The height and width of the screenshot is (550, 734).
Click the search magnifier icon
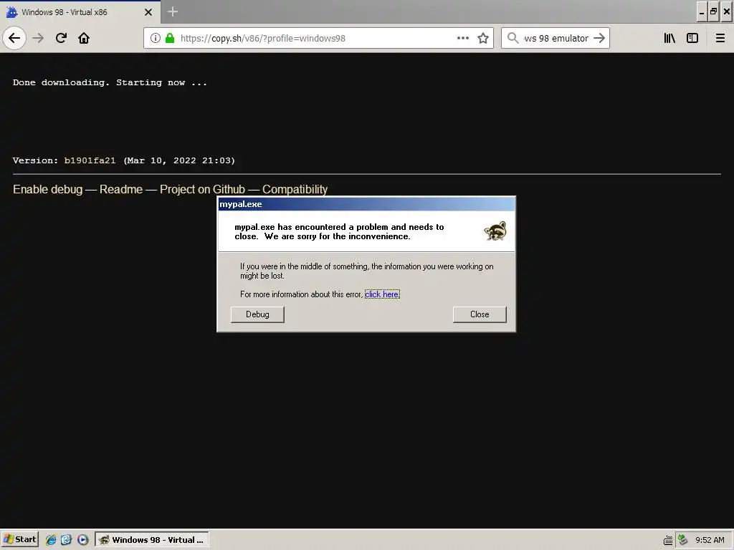tap(513, 38)
